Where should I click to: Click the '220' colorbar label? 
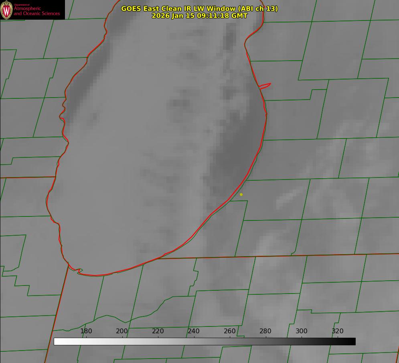tap(158, 331)
